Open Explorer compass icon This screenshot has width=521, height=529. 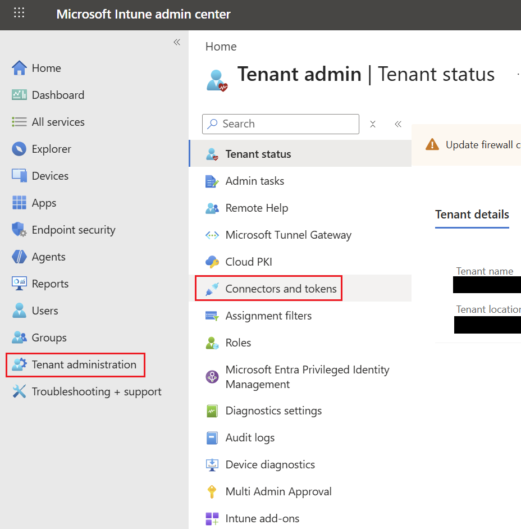(x=19, y=149)
